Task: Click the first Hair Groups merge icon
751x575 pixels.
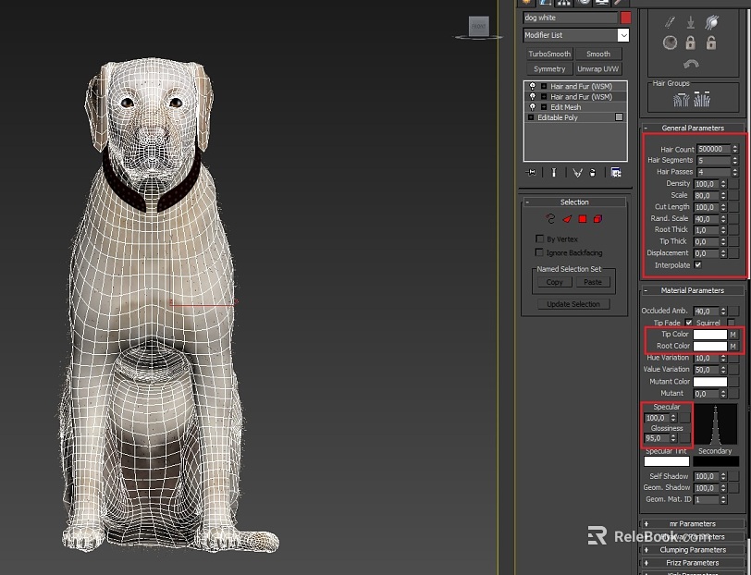Action: (x=681, y=99)
